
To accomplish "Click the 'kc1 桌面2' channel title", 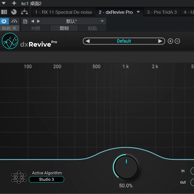I will tap(31, 4).
